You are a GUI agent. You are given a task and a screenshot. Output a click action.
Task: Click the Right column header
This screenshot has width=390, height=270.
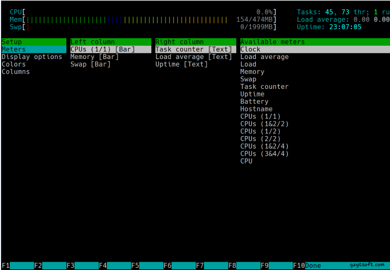pos(195,42)
